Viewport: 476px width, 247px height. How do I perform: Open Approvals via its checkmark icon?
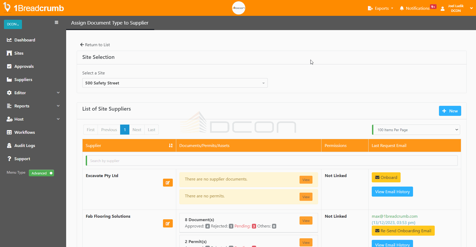click(9, 66)
